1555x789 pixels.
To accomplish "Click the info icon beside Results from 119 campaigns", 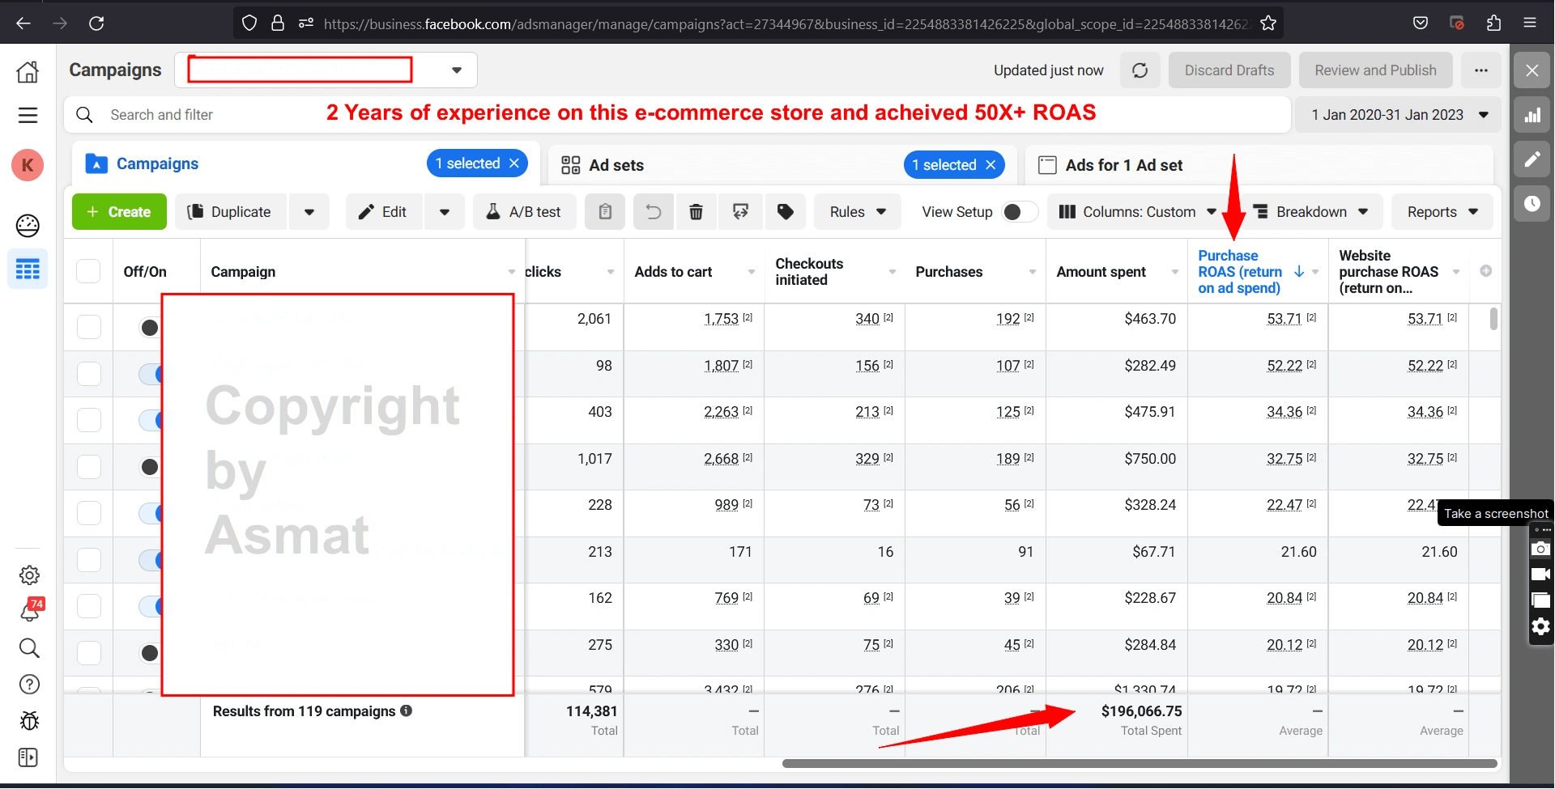I will click(x=407, y=711).
